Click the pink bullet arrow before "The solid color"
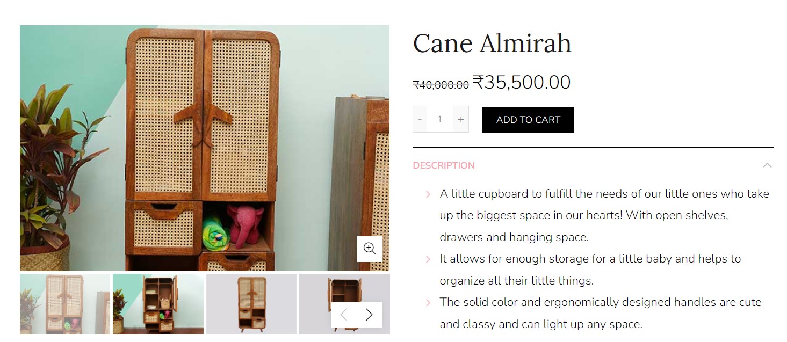The height and width of the screenshot is (342, 787). (x=428, y=303)
